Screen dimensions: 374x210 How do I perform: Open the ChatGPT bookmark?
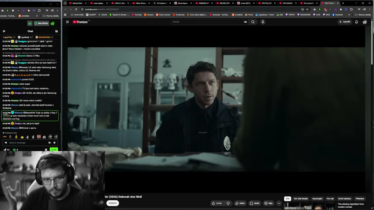click(91, 15)
